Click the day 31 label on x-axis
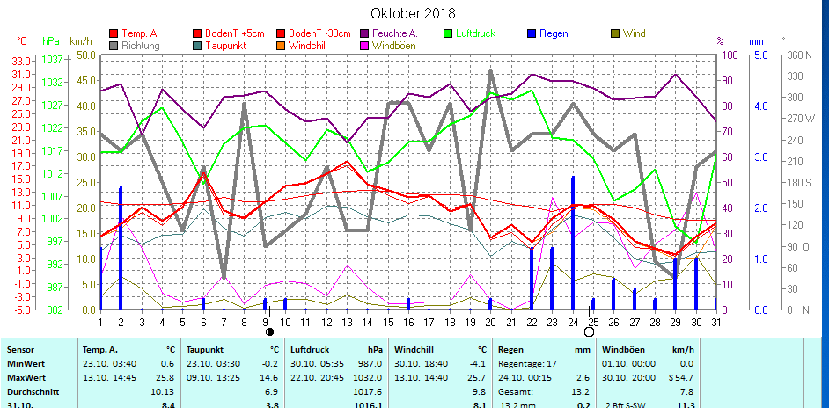Viewport: 829px width, 408px height. click(715, 321)
